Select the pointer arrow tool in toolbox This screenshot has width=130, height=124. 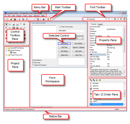6,24
